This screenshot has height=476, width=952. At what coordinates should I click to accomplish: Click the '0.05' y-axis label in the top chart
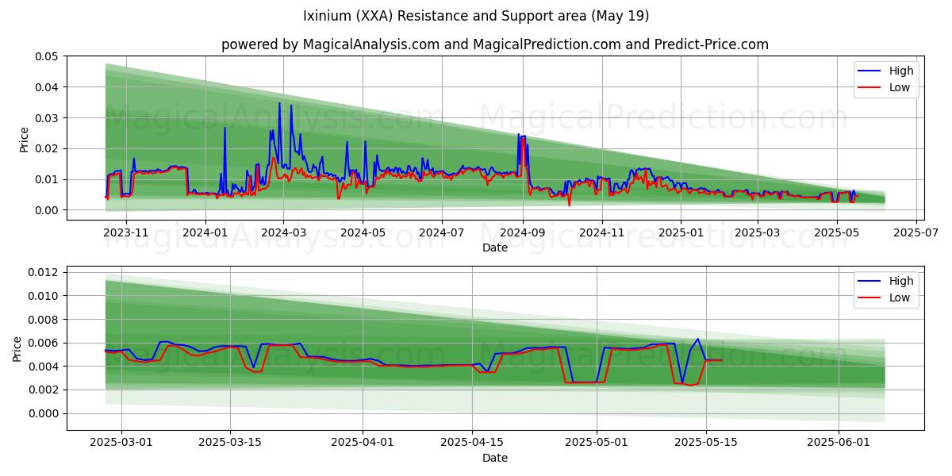pos(47,56)
